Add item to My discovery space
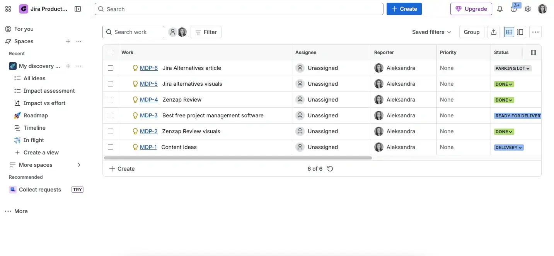The image size is (554, 256). (68, 66)
